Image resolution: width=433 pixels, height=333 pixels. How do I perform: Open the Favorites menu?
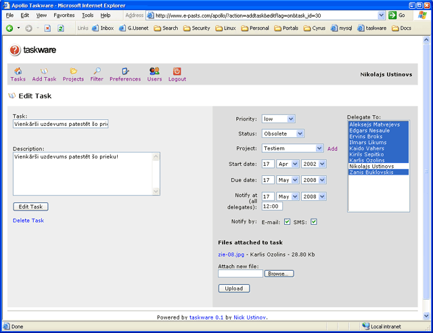64,16
